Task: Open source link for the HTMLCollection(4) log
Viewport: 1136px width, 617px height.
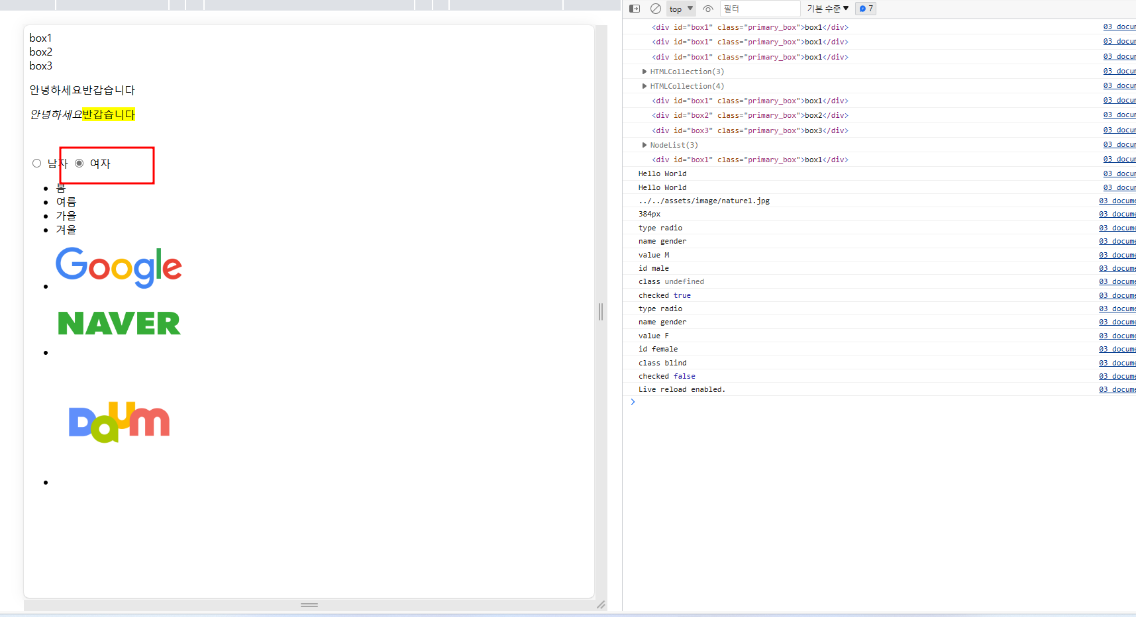Action: (x=1119, y=85)
